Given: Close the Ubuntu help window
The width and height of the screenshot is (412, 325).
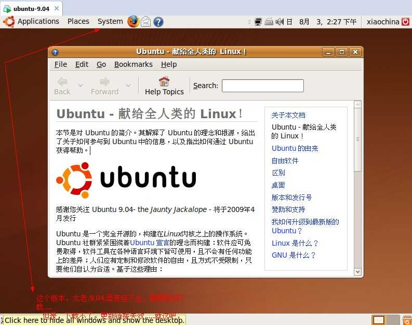Looking at the screenshot, I should coord(355,52).
